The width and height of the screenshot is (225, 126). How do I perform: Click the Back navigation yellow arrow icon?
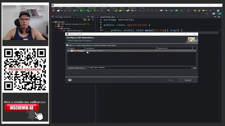[x=204, y=10]
